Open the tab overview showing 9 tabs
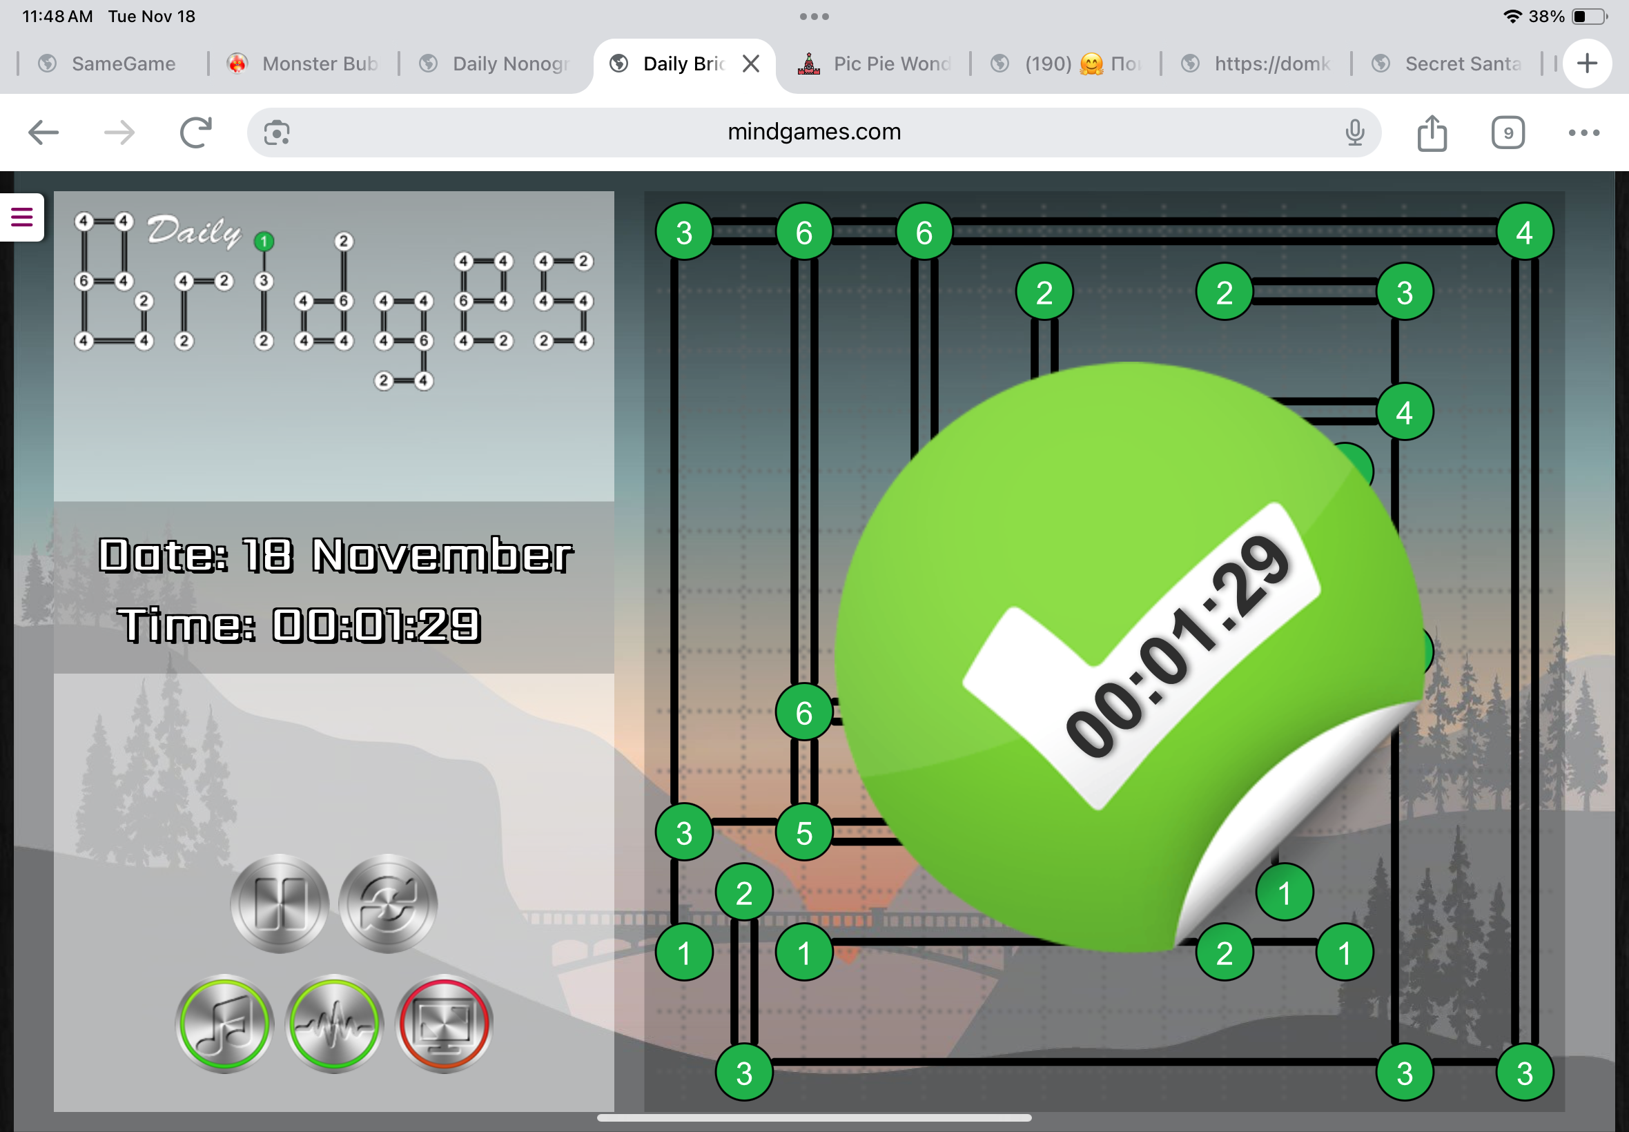The height and width of the screenshot is (1132, 1629). pos(1508,133)
